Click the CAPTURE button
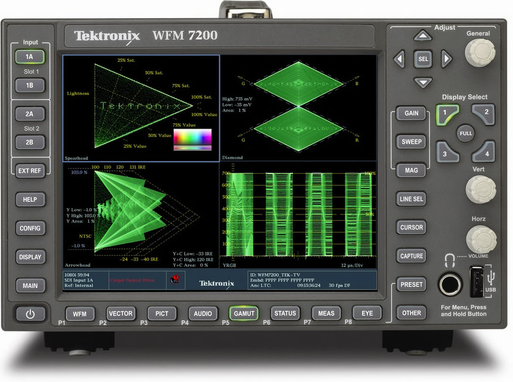 pyautogui.click(x=411, y=256)
